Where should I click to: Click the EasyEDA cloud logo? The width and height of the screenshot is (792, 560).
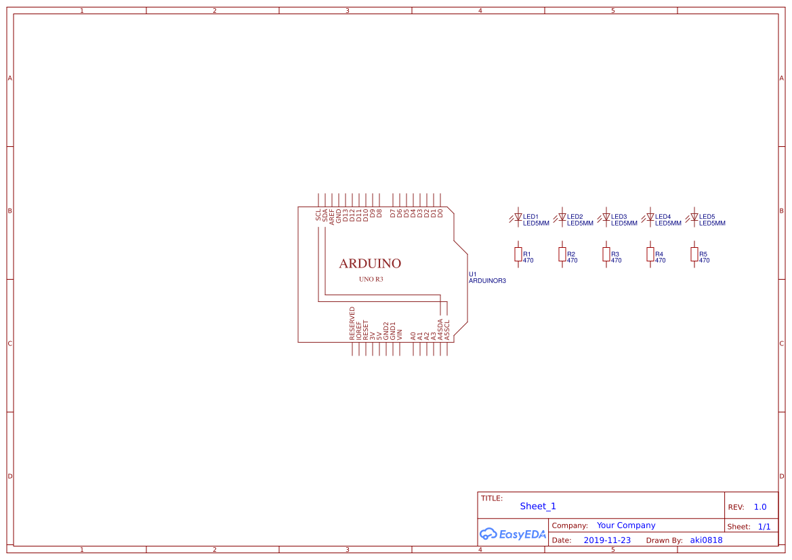click(x=512, y=534)
